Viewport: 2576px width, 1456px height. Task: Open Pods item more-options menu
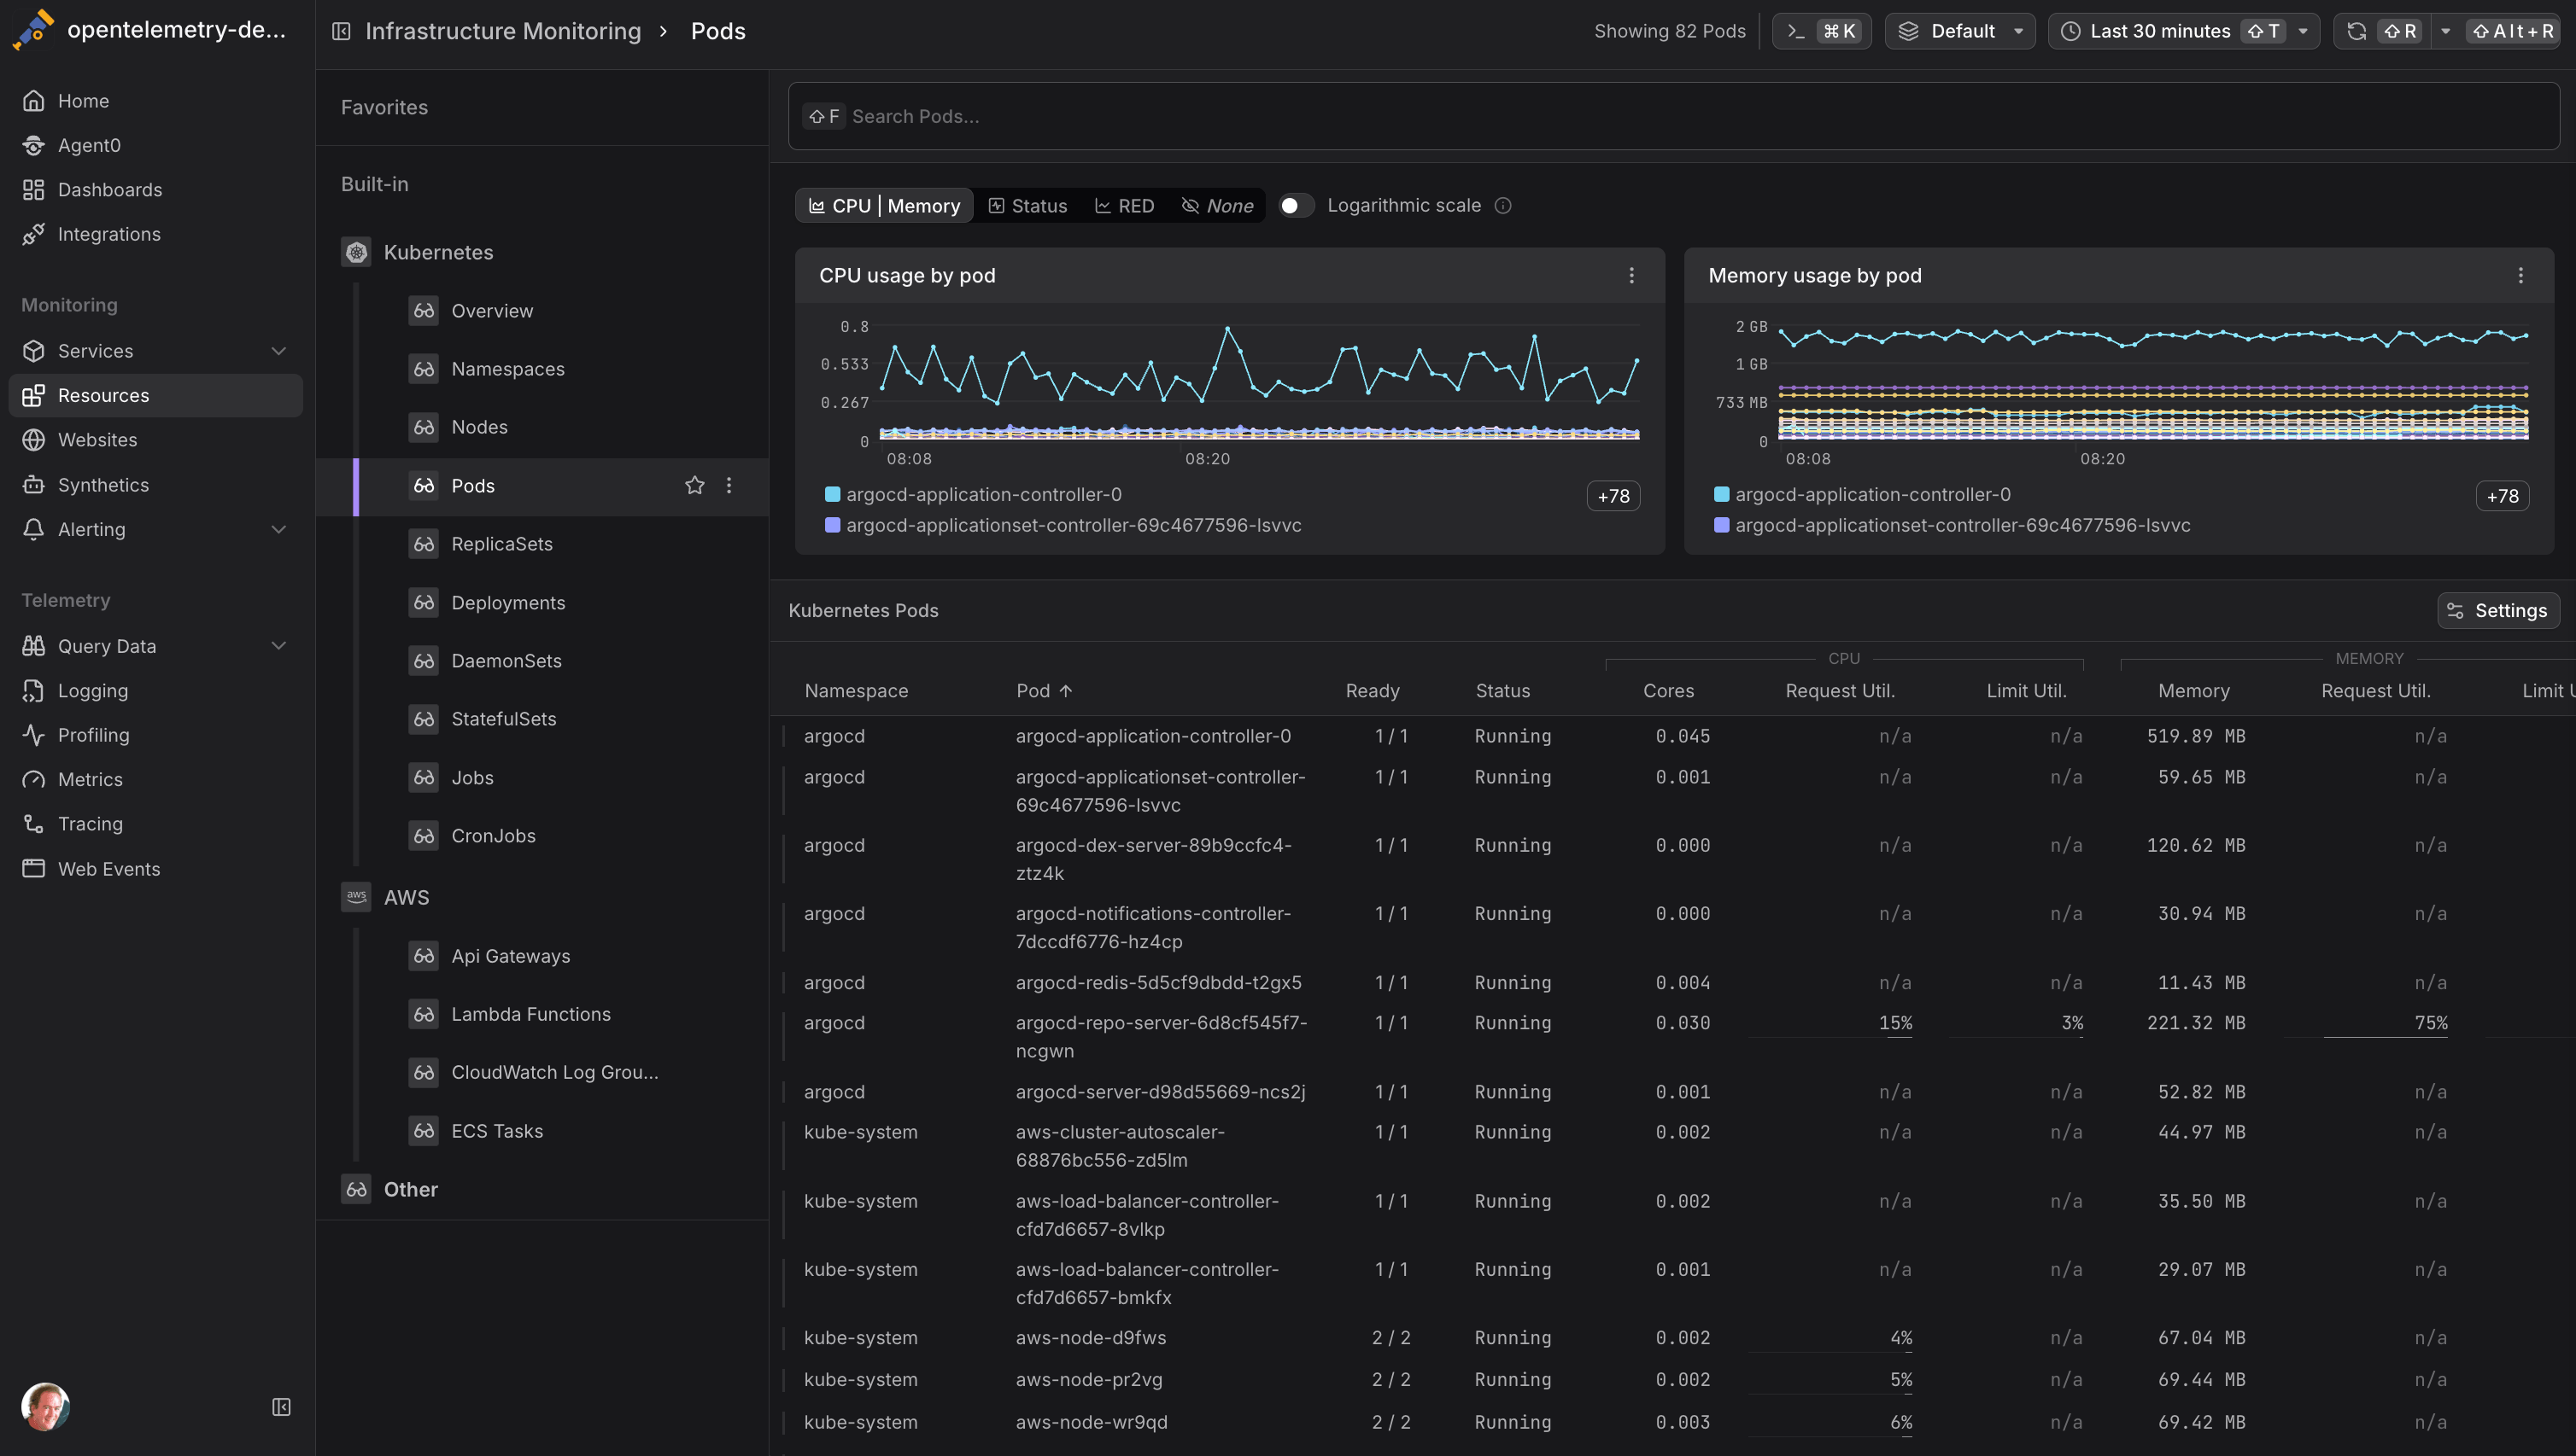pos(729,486)
